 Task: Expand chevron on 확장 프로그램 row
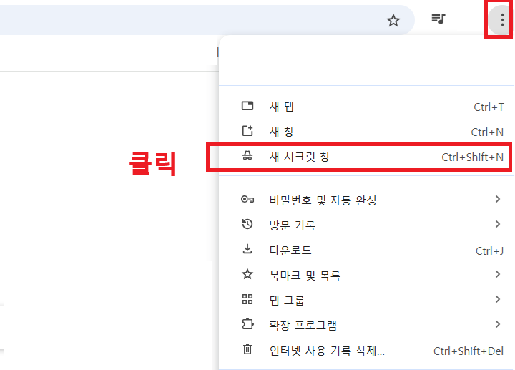pos(498,324)
